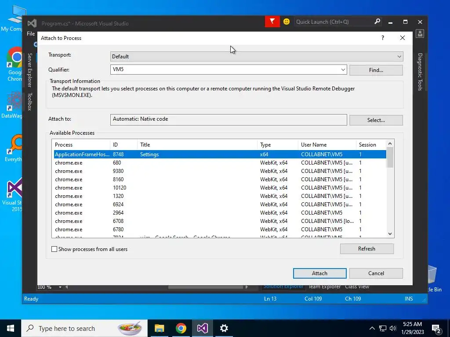Click the Windows Start button
Viewport: 450px width, 337px height.
(11, 328)
